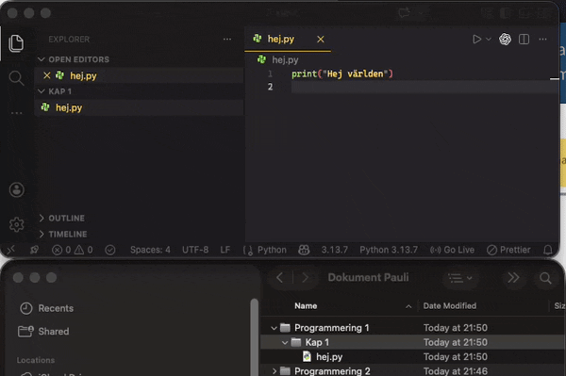This screenshot has width=566, height=376.
Task: Select the Programmering 1 folder row
Action: point(413,328)
